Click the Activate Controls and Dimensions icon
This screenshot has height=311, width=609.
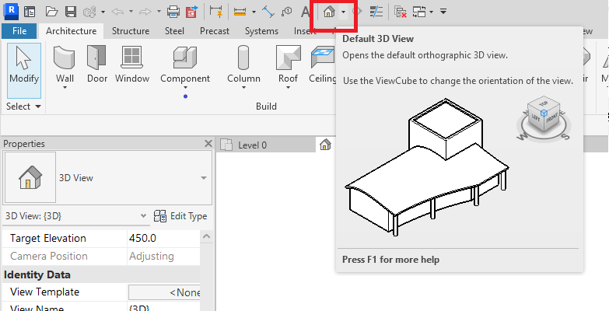[215, 11]
